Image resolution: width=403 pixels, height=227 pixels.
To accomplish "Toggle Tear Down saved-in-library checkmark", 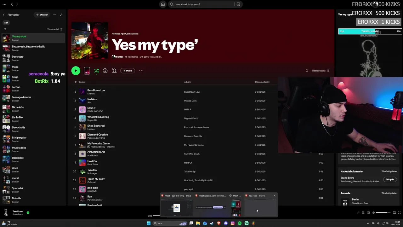I will pyautogui.click(x=28, y=213).
